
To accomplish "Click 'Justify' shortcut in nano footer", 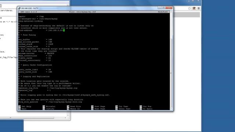I will click(x=48, y=109).
